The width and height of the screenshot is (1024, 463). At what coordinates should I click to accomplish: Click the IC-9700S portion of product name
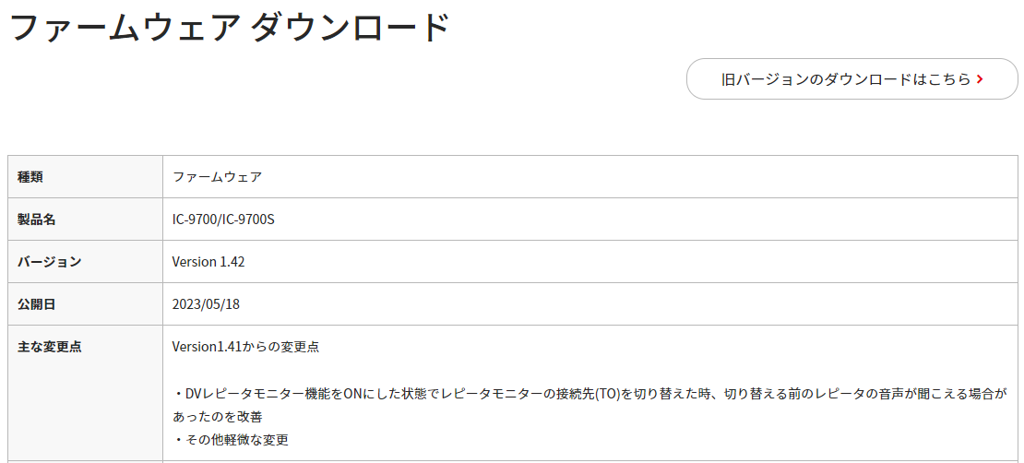(x=249, y=220)
